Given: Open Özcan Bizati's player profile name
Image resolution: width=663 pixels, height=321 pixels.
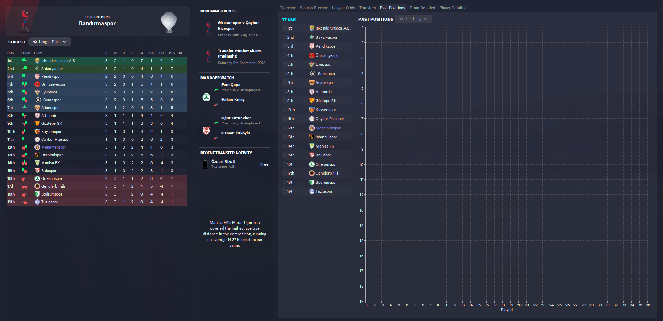Looking at the screenshot, I should 223,162.
